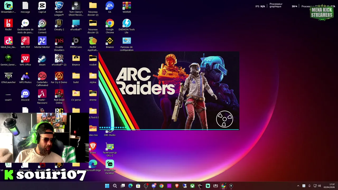Screen dimensions: 338x190
Task: Expand hidden system tray icons
Action: tap(298, 186)
